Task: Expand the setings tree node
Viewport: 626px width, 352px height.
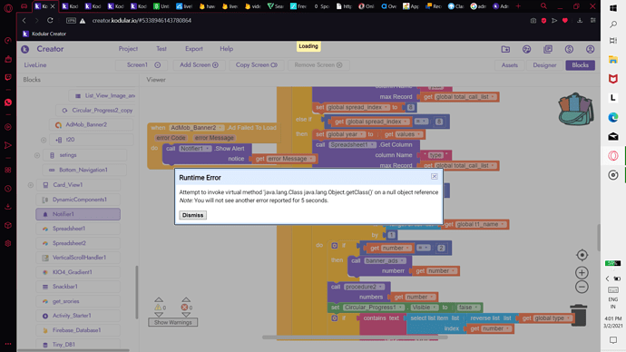Action: coord(37,155)
